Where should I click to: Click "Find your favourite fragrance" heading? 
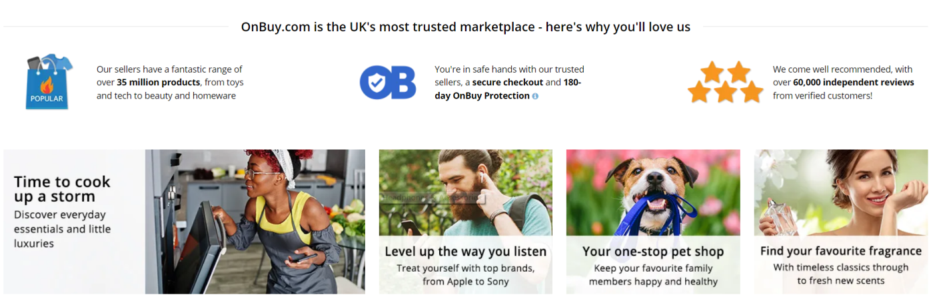tap(840, 251)
